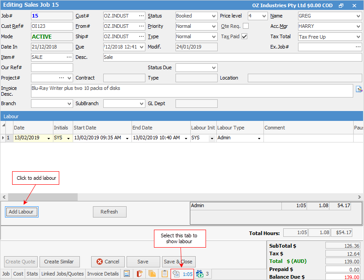Open the Price level dropdown
The image size is (364, 280).
pos(264,16)
